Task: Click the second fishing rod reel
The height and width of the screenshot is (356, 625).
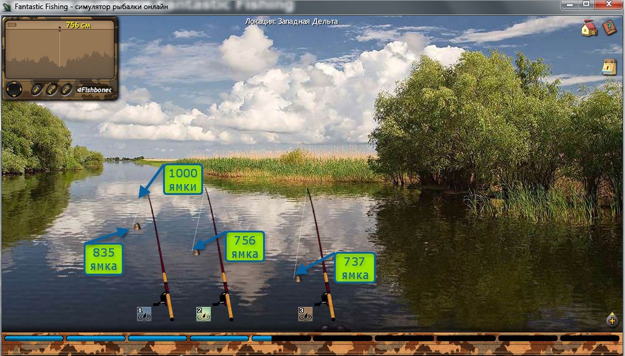Action: pyautogui.click(x=222, y=298)
